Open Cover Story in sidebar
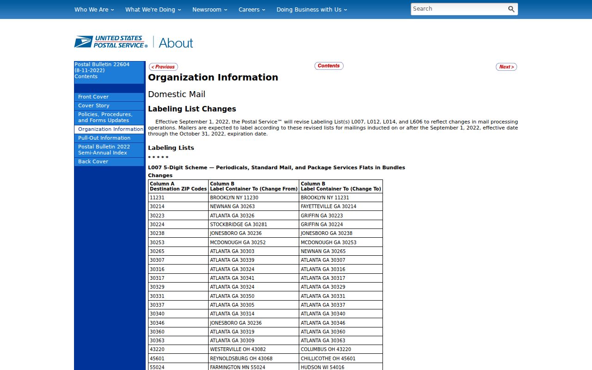592x370 pixels. pos(109,106)
